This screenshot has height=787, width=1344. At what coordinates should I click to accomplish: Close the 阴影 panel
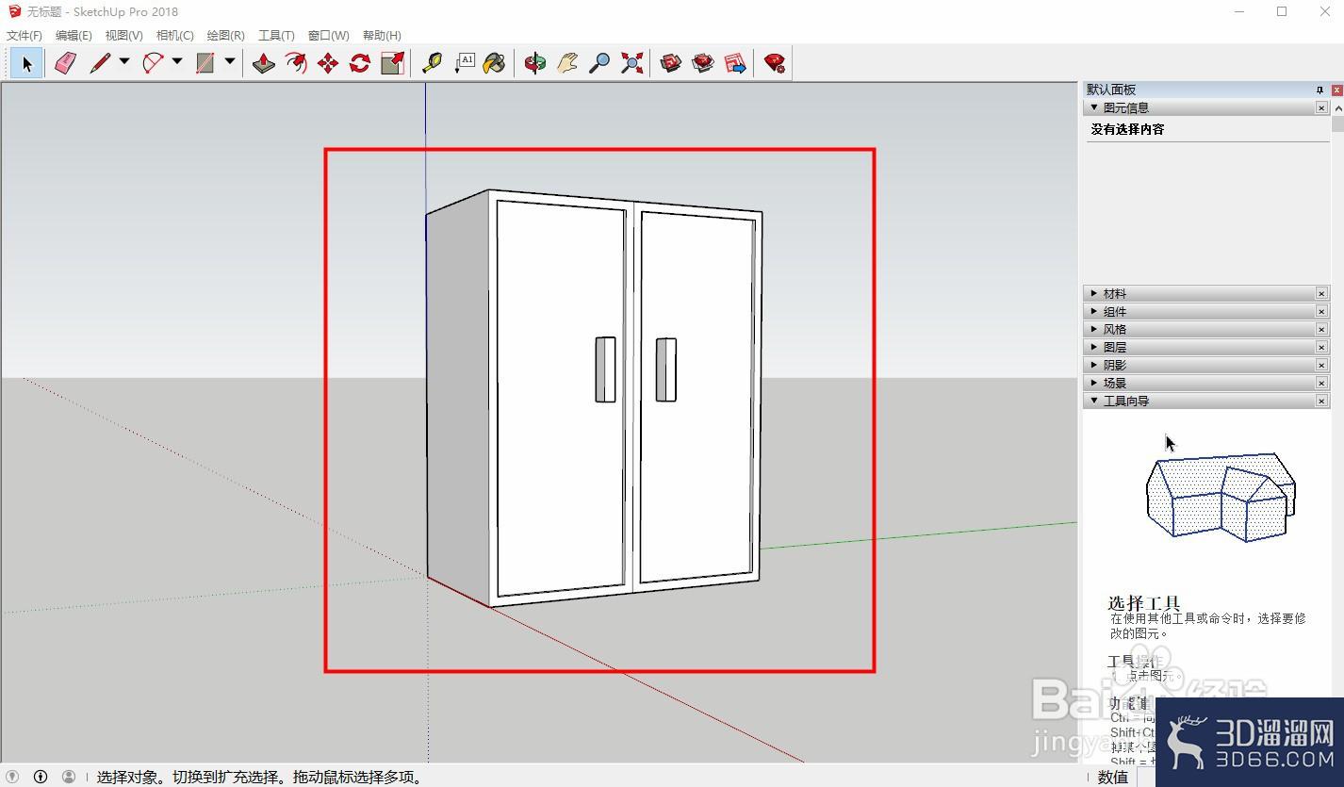(x=1321, y=366)
